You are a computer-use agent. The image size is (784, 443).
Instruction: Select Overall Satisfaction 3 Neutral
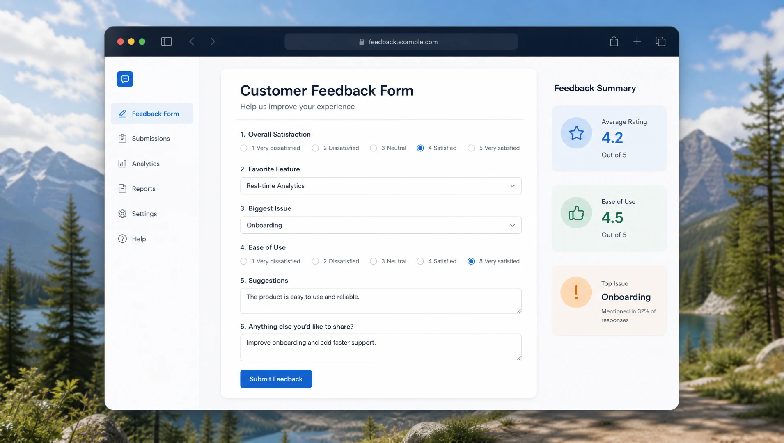click(374, 148)
